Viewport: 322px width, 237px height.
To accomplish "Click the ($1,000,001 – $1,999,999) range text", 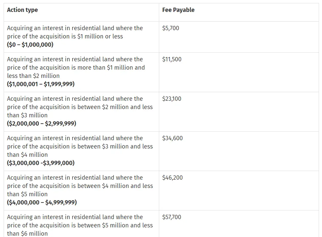I will coord(41,84).
